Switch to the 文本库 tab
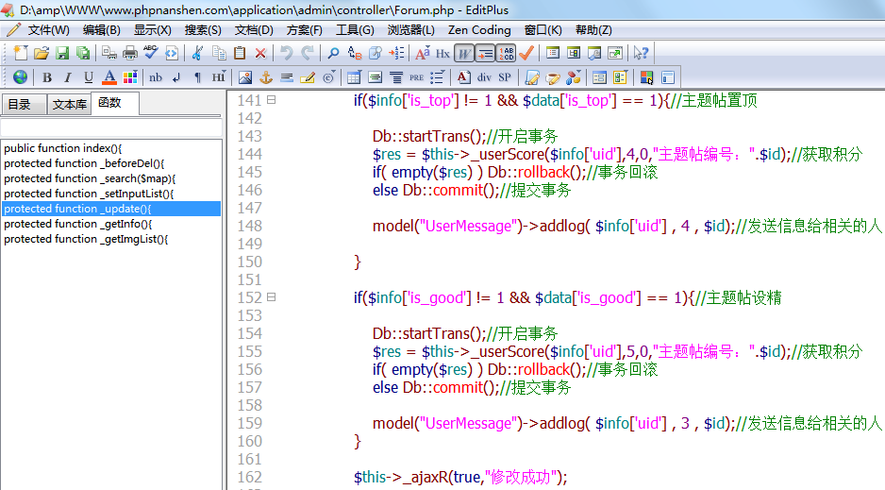Viewport: 885px width, 490px height. pos(69,105)
